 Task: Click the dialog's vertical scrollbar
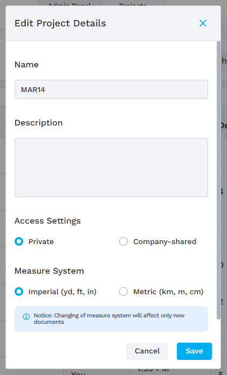pos(218,180)
